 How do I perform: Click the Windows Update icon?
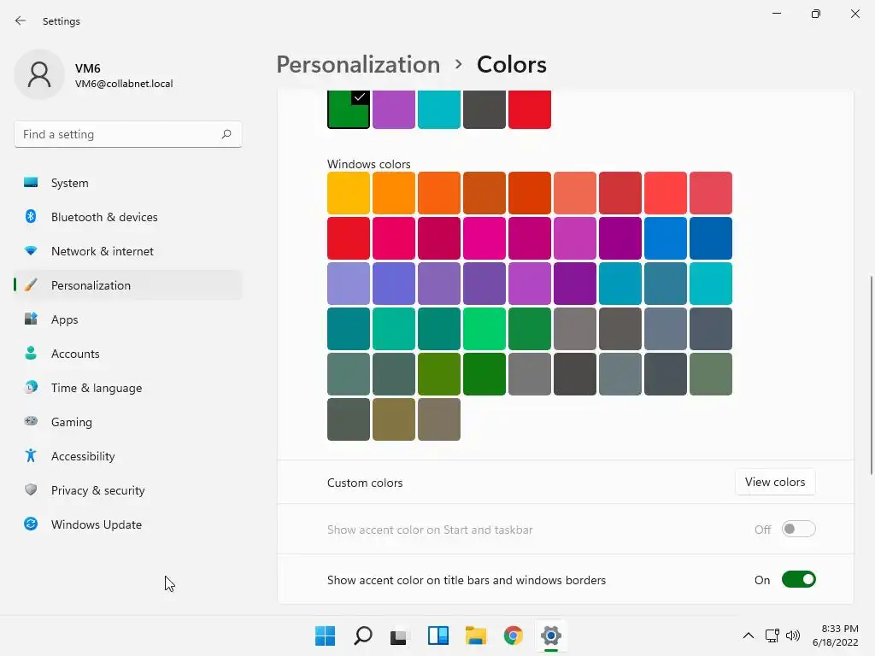[31, 524]
